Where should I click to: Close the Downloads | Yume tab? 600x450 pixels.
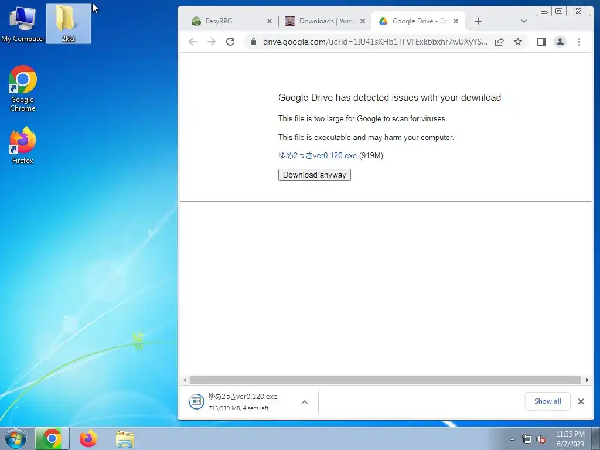(363, 21)
